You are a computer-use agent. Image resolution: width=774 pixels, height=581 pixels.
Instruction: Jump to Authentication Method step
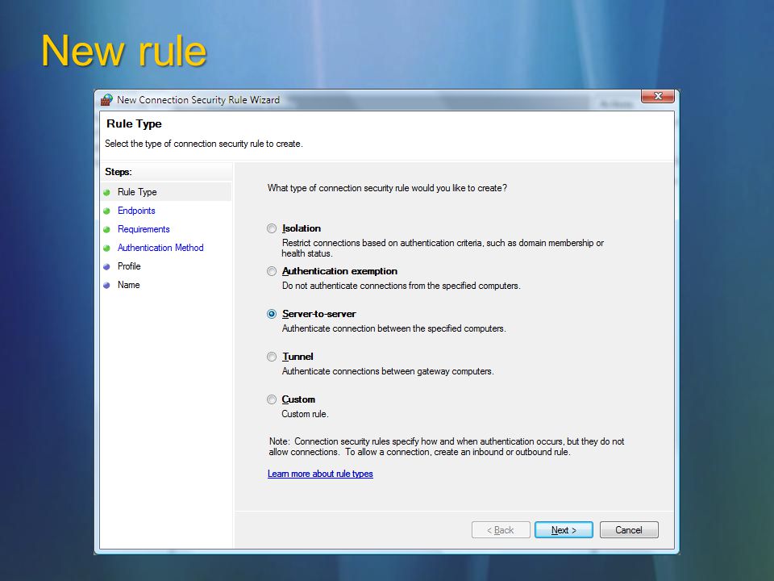pos(160,248)
